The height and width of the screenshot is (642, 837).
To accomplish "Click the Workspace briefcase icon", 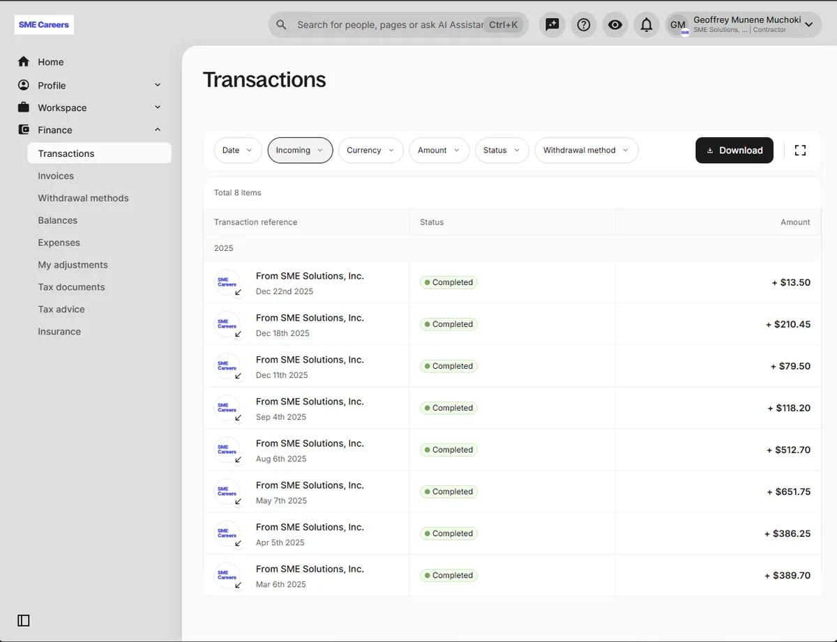I will tap(24, 107).
